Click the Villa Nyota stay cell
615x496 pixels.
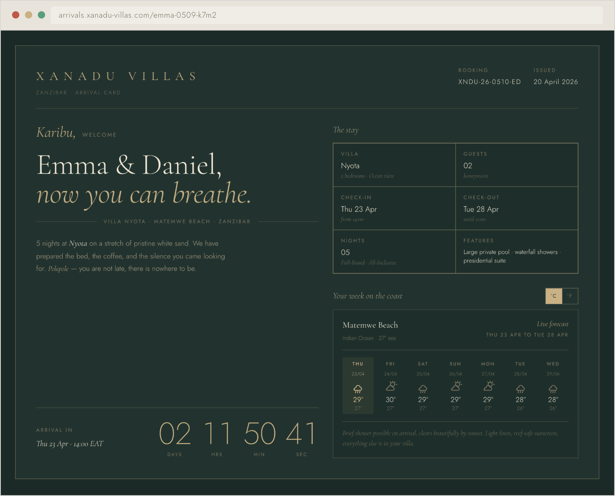click(x=394, y=165)
